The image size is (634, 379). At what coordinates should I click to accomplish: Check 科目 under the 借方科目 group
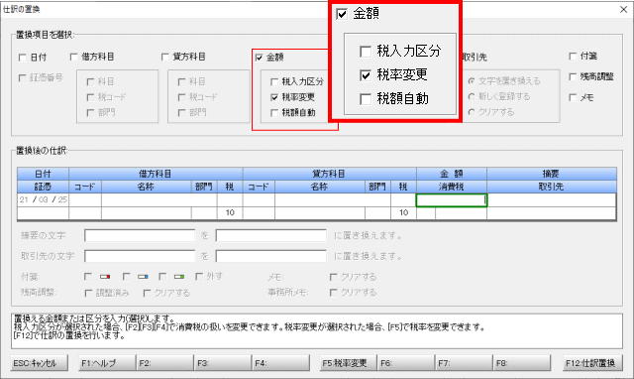pyautogui.click(x=90, y=81)
